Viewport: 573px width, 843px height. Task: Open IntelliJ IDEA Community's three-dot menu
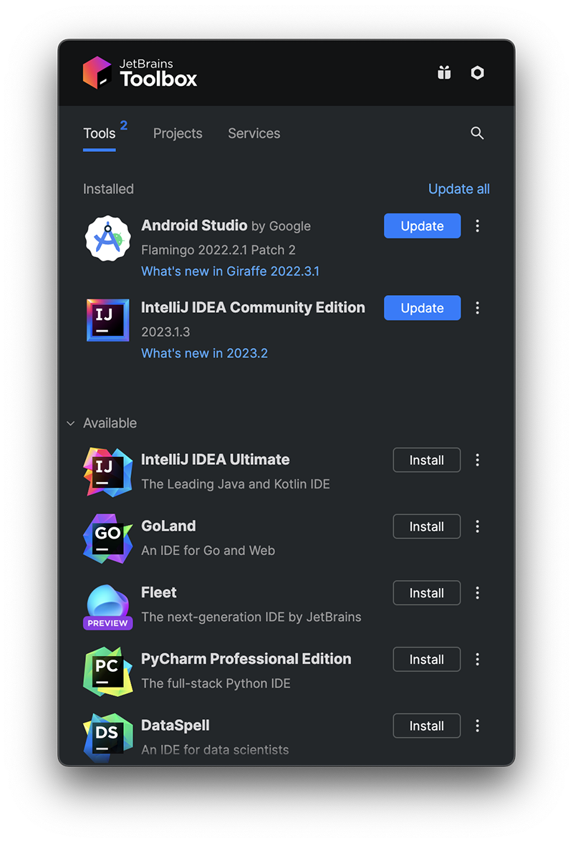pos(478,308)
